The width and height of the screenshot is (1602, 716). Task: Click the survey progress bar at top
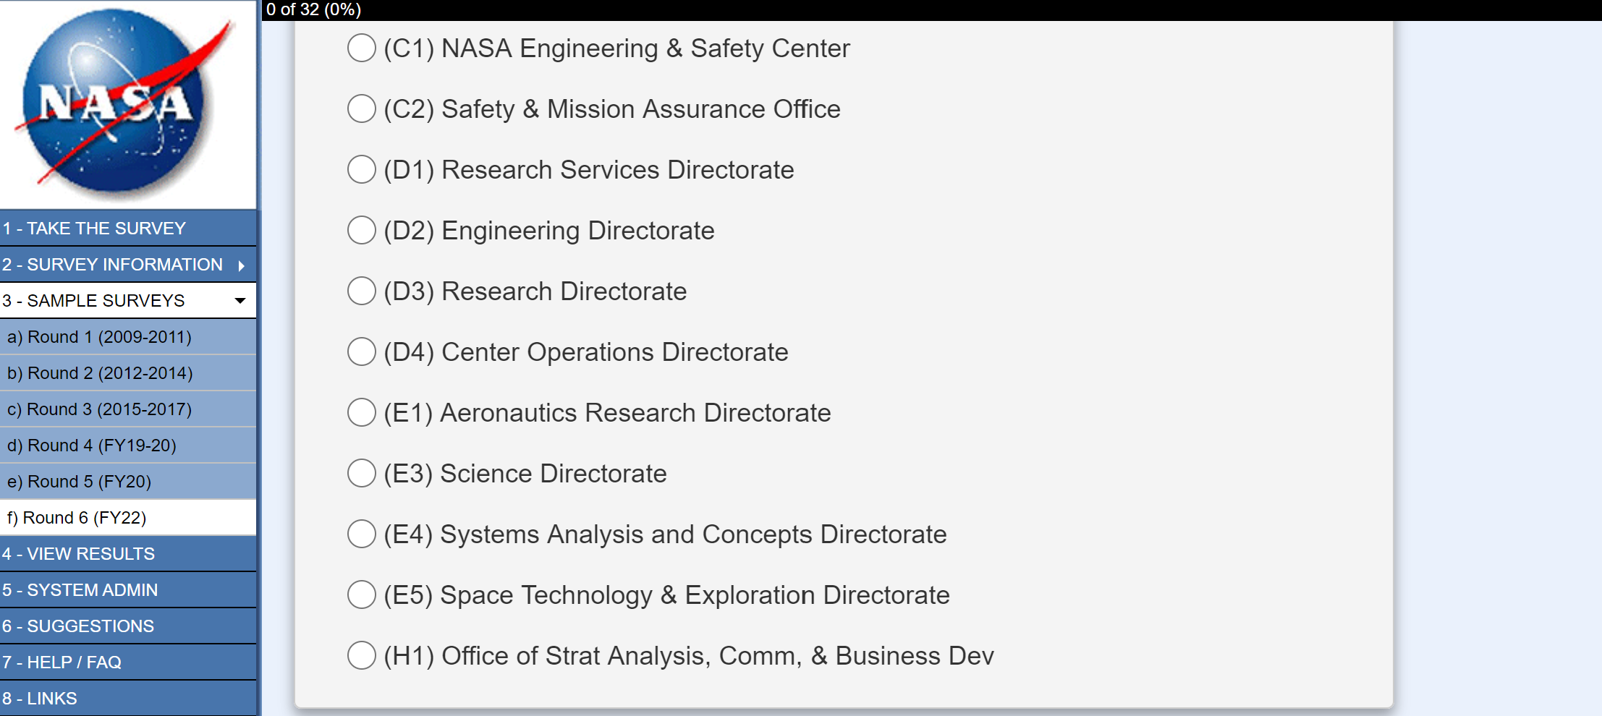coord(931,9)
